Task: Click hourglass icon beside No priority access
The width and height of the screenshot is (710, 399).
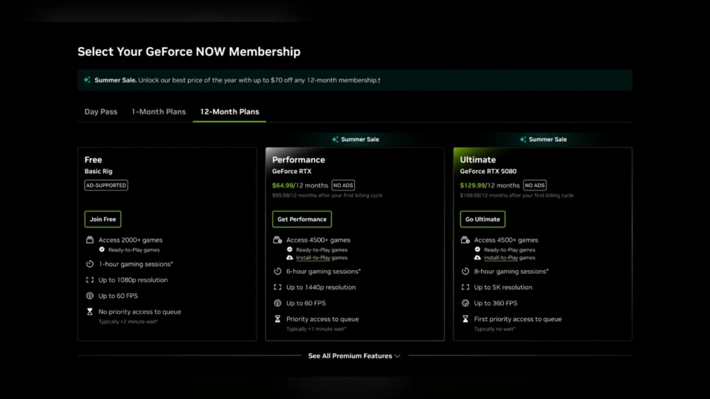Action: 89,312
